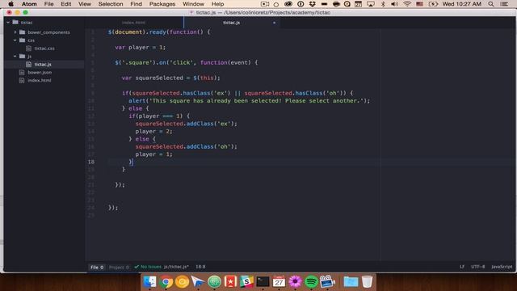The height and width of the screenshot is (291, 517).
Task: Click the Bluetooth menu bar icon
Action: tap(383, 4)
